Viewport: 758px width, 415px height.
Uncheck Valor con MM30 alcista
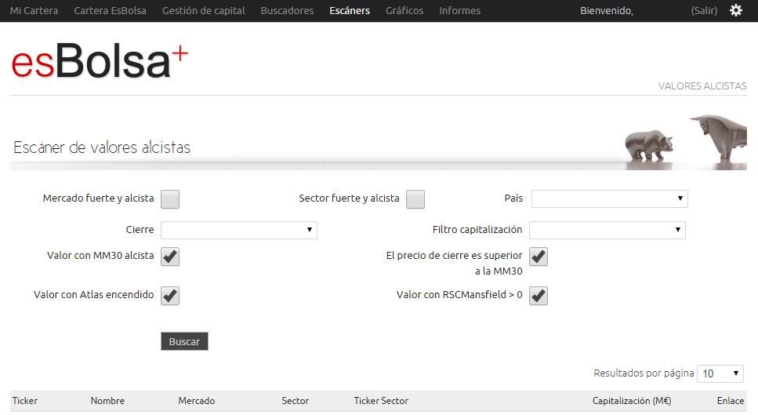pos(170,256)
